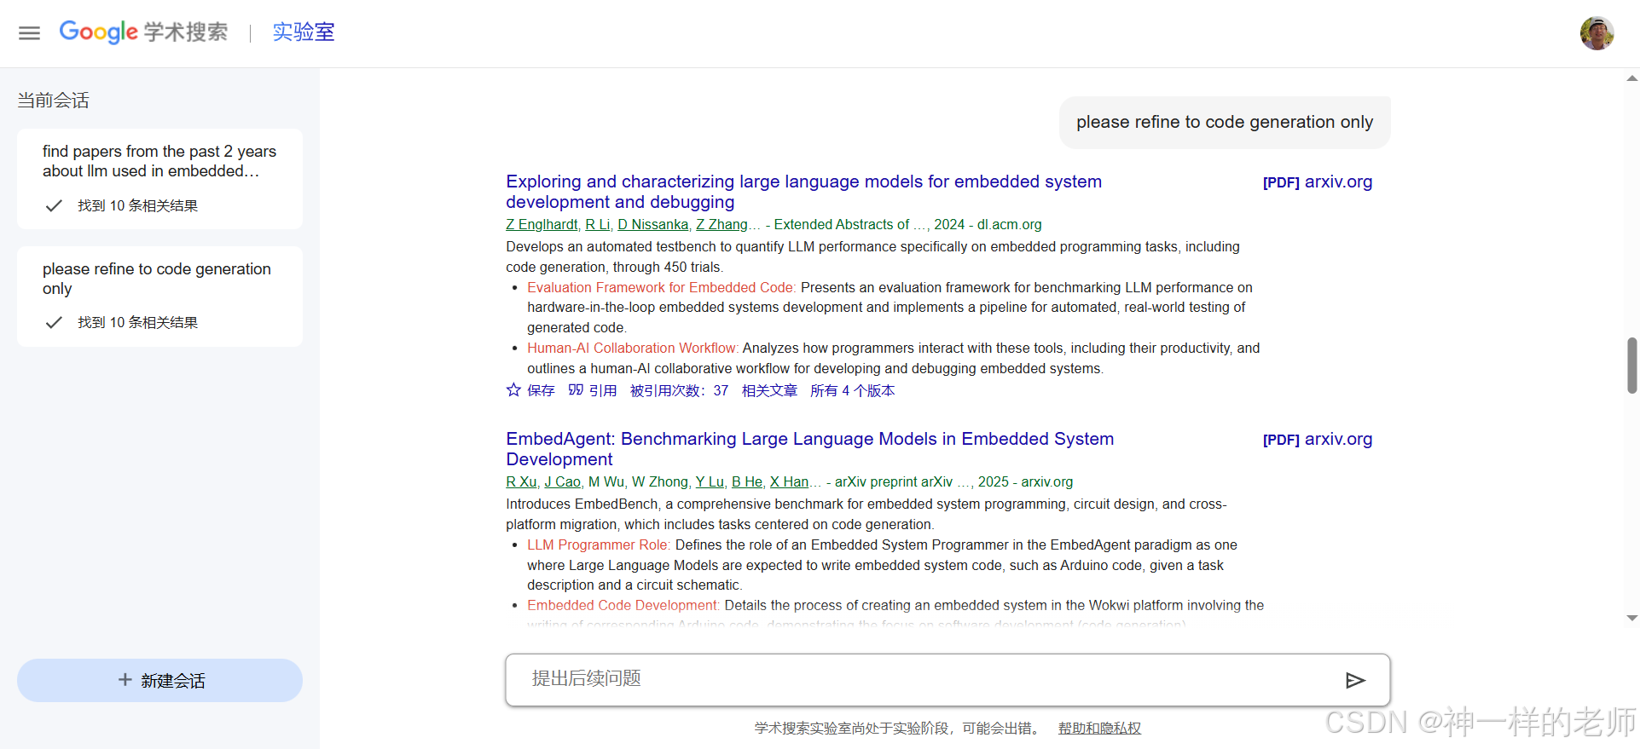The height and width of the screenshot is (749, 1640).
Task: Select 'find papers from the past 2 years' conversation
Action: tap(159, 179)
